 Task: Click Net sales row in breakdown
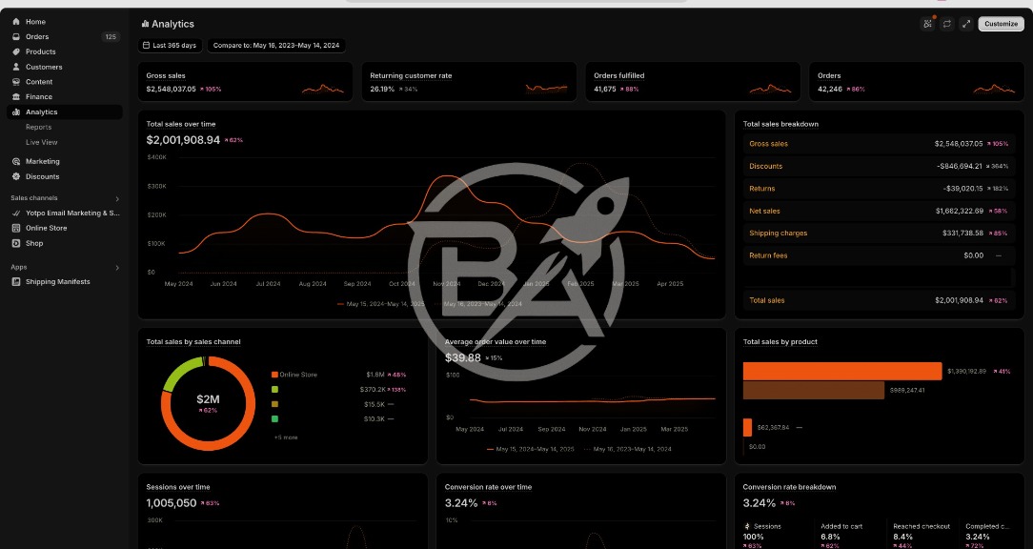click(x=879, y=211)
